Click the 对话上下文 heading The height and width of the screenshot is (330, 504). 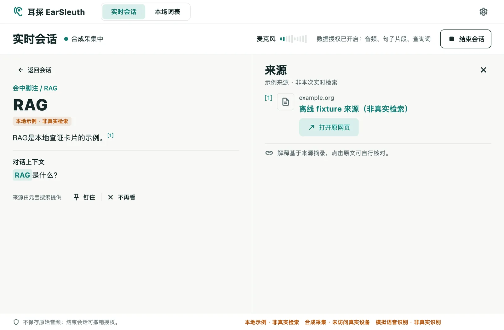tap(29, 162)
